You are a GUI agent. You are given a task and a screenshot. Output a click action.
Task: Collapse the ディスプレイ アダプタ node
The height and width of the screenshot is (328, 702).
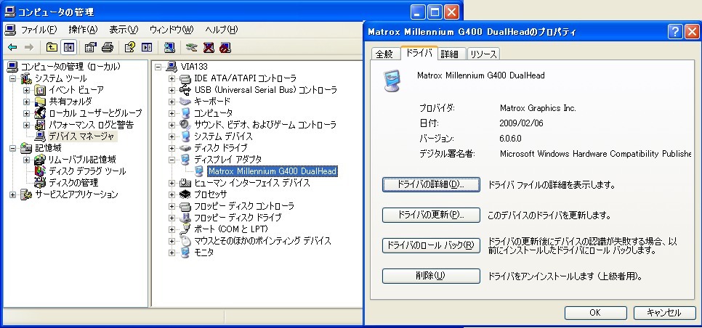click(172, 160)
